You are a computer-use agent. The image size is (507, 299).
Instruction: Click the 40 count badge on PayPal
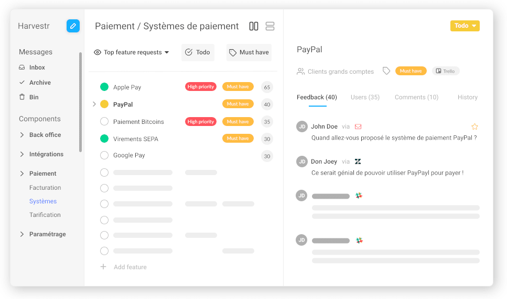click(267, 105)
